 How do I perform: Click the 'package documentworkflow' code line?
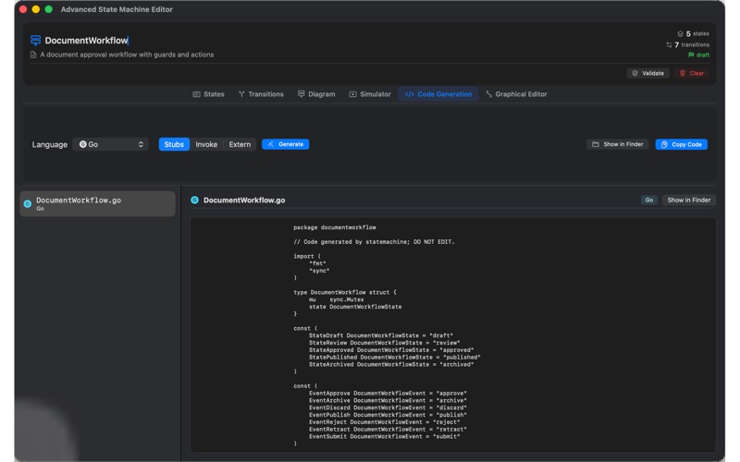(335, 227)
